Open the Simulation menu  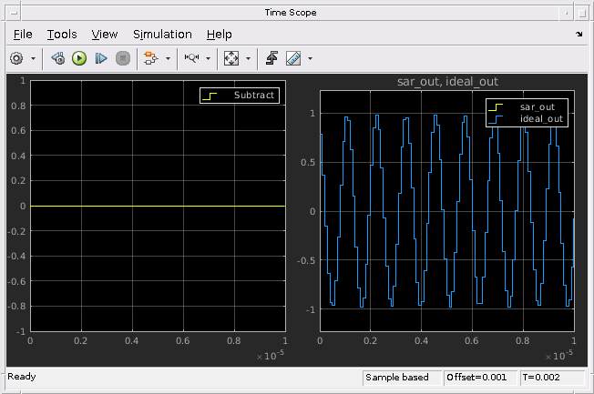click(x=162, y=35)
